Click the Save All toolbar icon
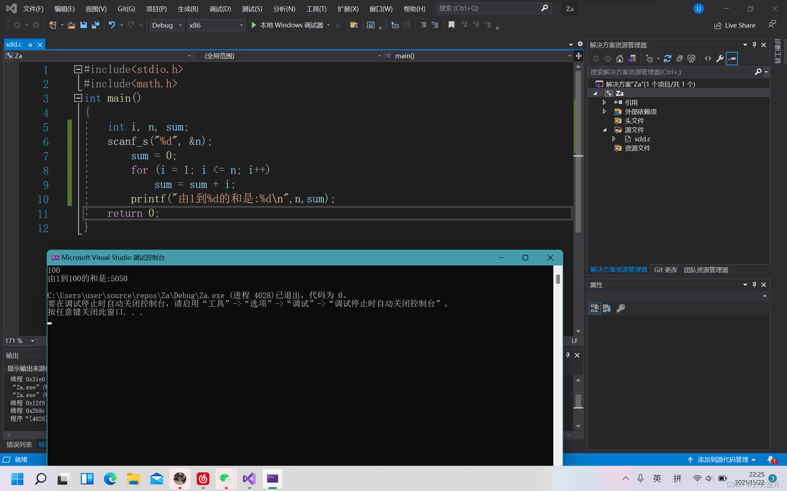Viewport: 787px width, 491px height. click(95, 25)
